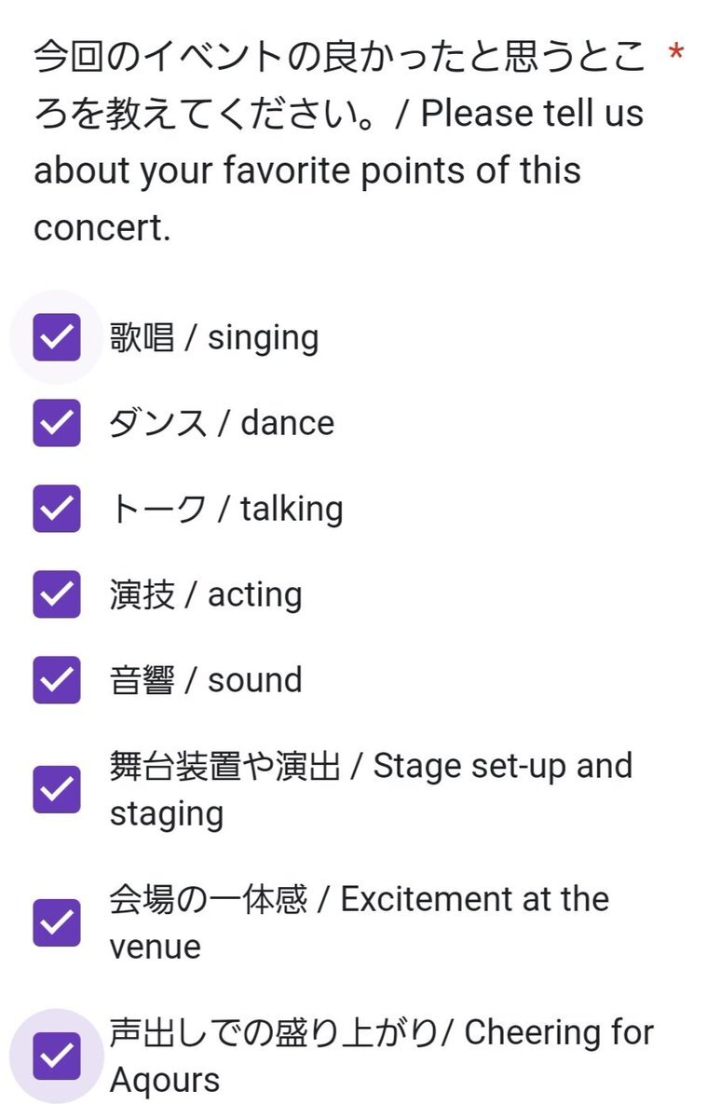Click the '音響 / sound' option label
The image size is (721, 1118).
pos(206,680)
